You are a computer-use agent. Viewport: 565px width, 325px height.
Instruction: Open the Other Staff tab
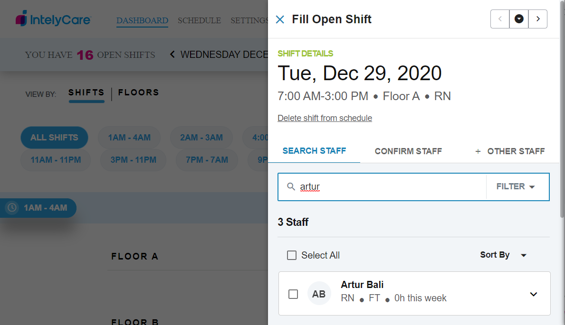tap(510, 151)
